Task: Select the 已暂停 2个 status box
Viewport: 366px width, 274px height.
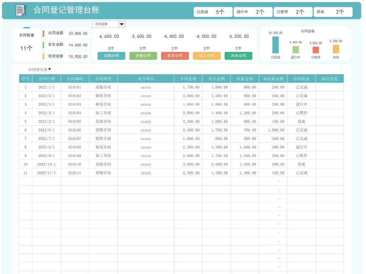Action: coord(293,12)
